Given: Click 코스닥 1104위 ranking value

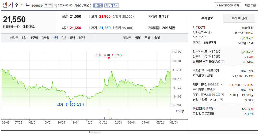Looking at the screenshot, I should pyautogui.click(x=244, y=33).
